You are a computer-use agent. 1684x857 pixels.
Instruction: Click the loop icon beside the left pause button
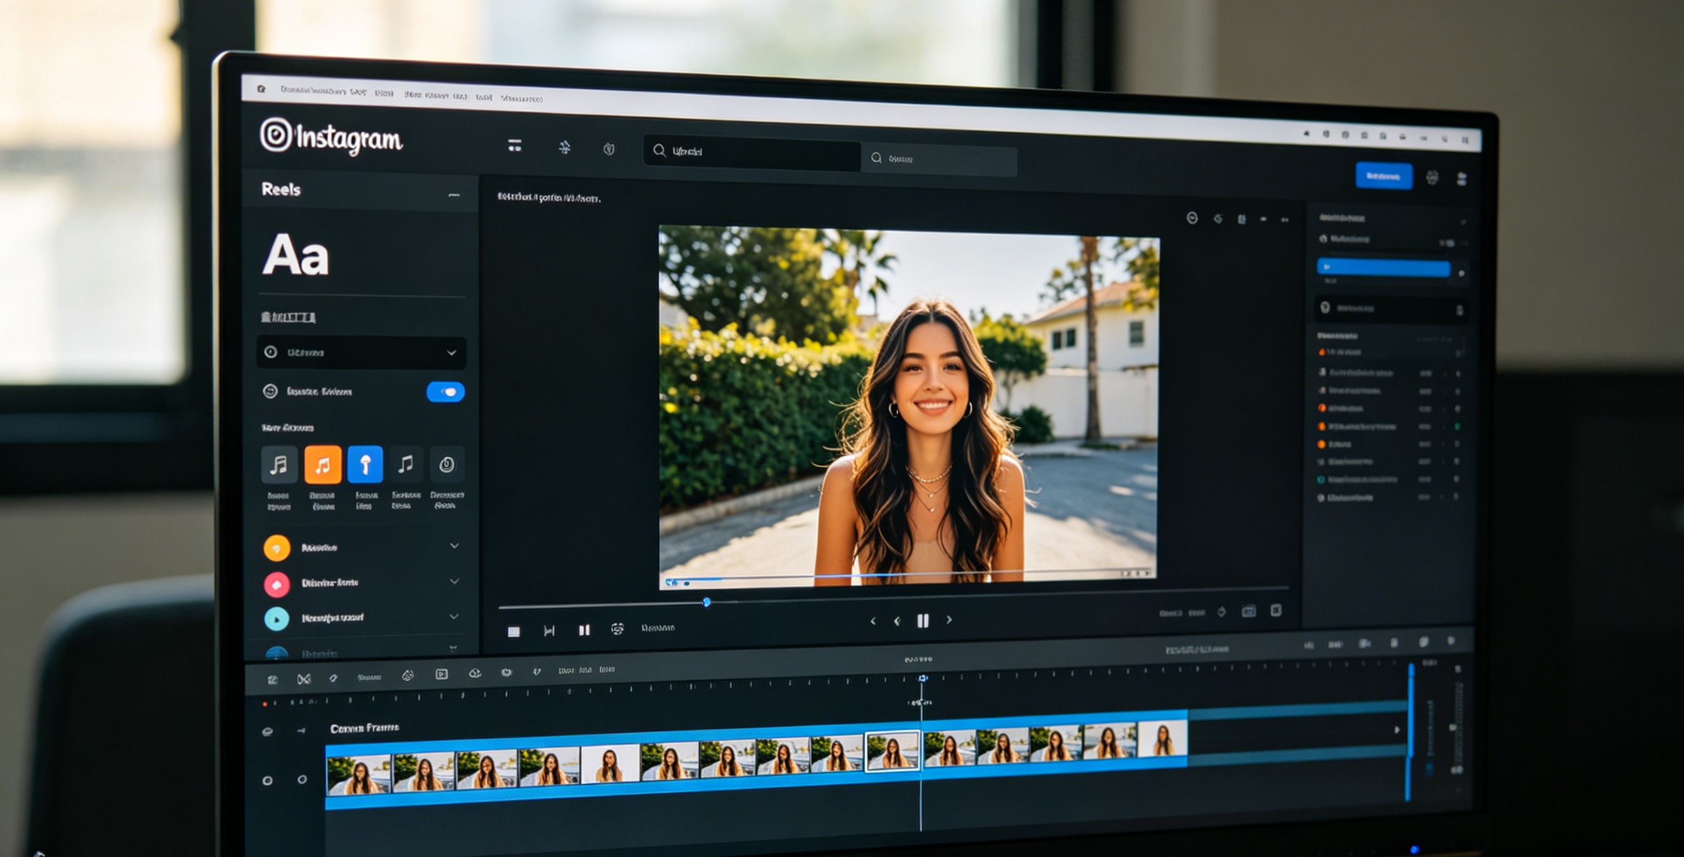(x=617, y=629)
